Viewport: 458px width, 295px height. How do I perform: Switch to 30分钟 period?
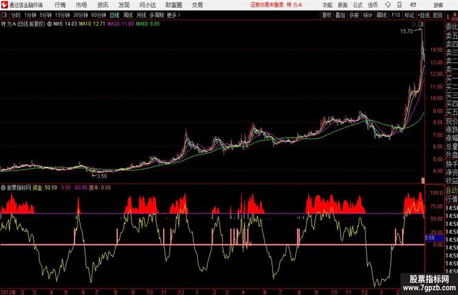click(81, 15)
